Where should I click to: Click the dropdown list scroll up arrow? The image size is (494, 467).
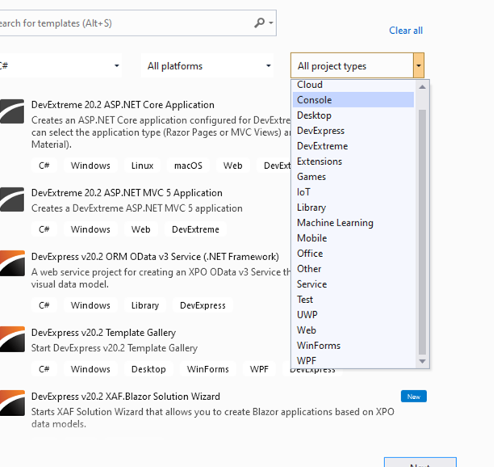tap(422, 86)
